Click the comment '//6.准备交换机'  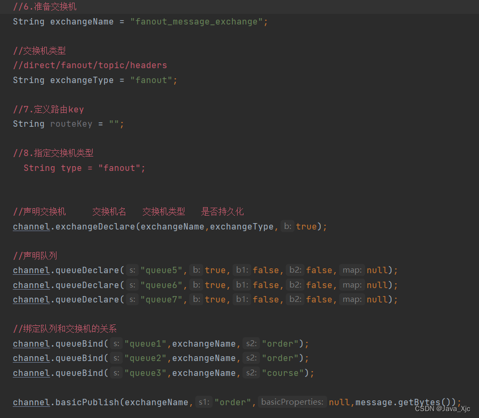coord(45,7)
